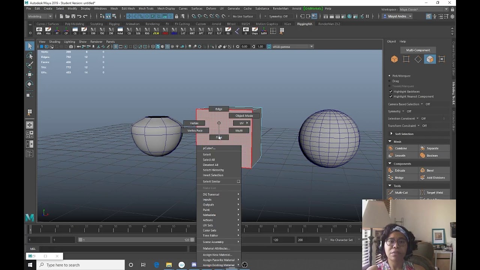This screenshot has width=480, height=270.
Task: Click viewport camera snapshot icon
Action: click(x=71, y=46)
